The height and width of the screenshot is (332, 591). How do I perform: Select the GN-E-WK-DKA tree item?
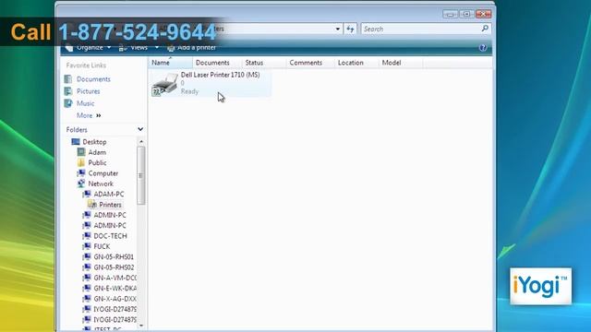pyautogui.click(x=115, y=289)
